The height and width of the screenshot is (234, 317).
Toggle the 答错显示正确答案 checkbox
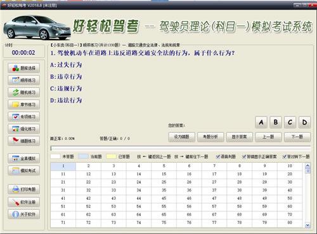[244, 156]
